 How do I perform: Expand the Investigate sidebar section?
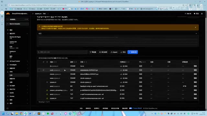point(27,65)
